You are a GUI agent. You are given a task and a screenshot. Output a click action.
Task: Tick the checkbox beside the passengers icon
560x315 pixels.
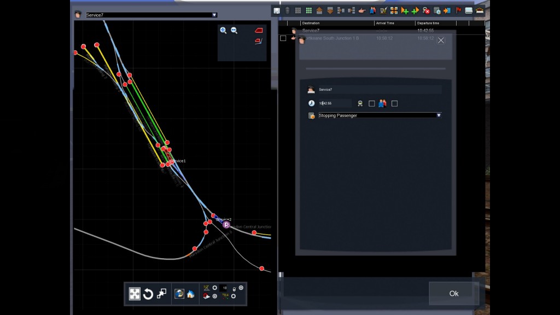click(x=395, y=103)
